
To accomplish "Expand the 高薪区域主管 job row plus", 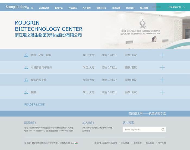I will pyautogui.click(x=162, y=80).
